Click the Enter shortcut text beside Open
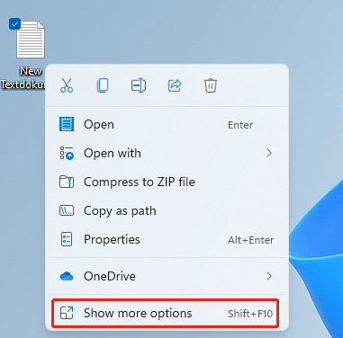343x338 pixels. 240,125
